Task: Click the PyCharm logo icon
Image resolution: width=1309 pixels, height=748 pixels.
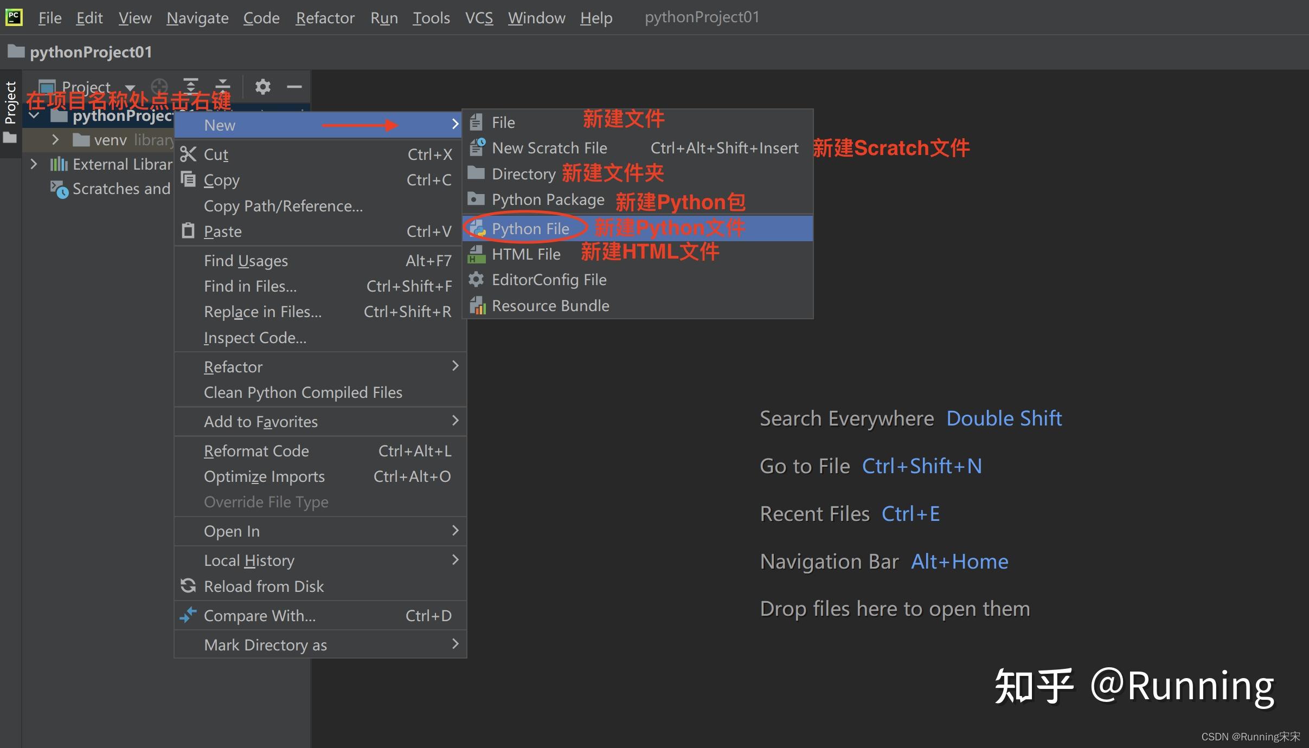Action: (x=14, y=17)
